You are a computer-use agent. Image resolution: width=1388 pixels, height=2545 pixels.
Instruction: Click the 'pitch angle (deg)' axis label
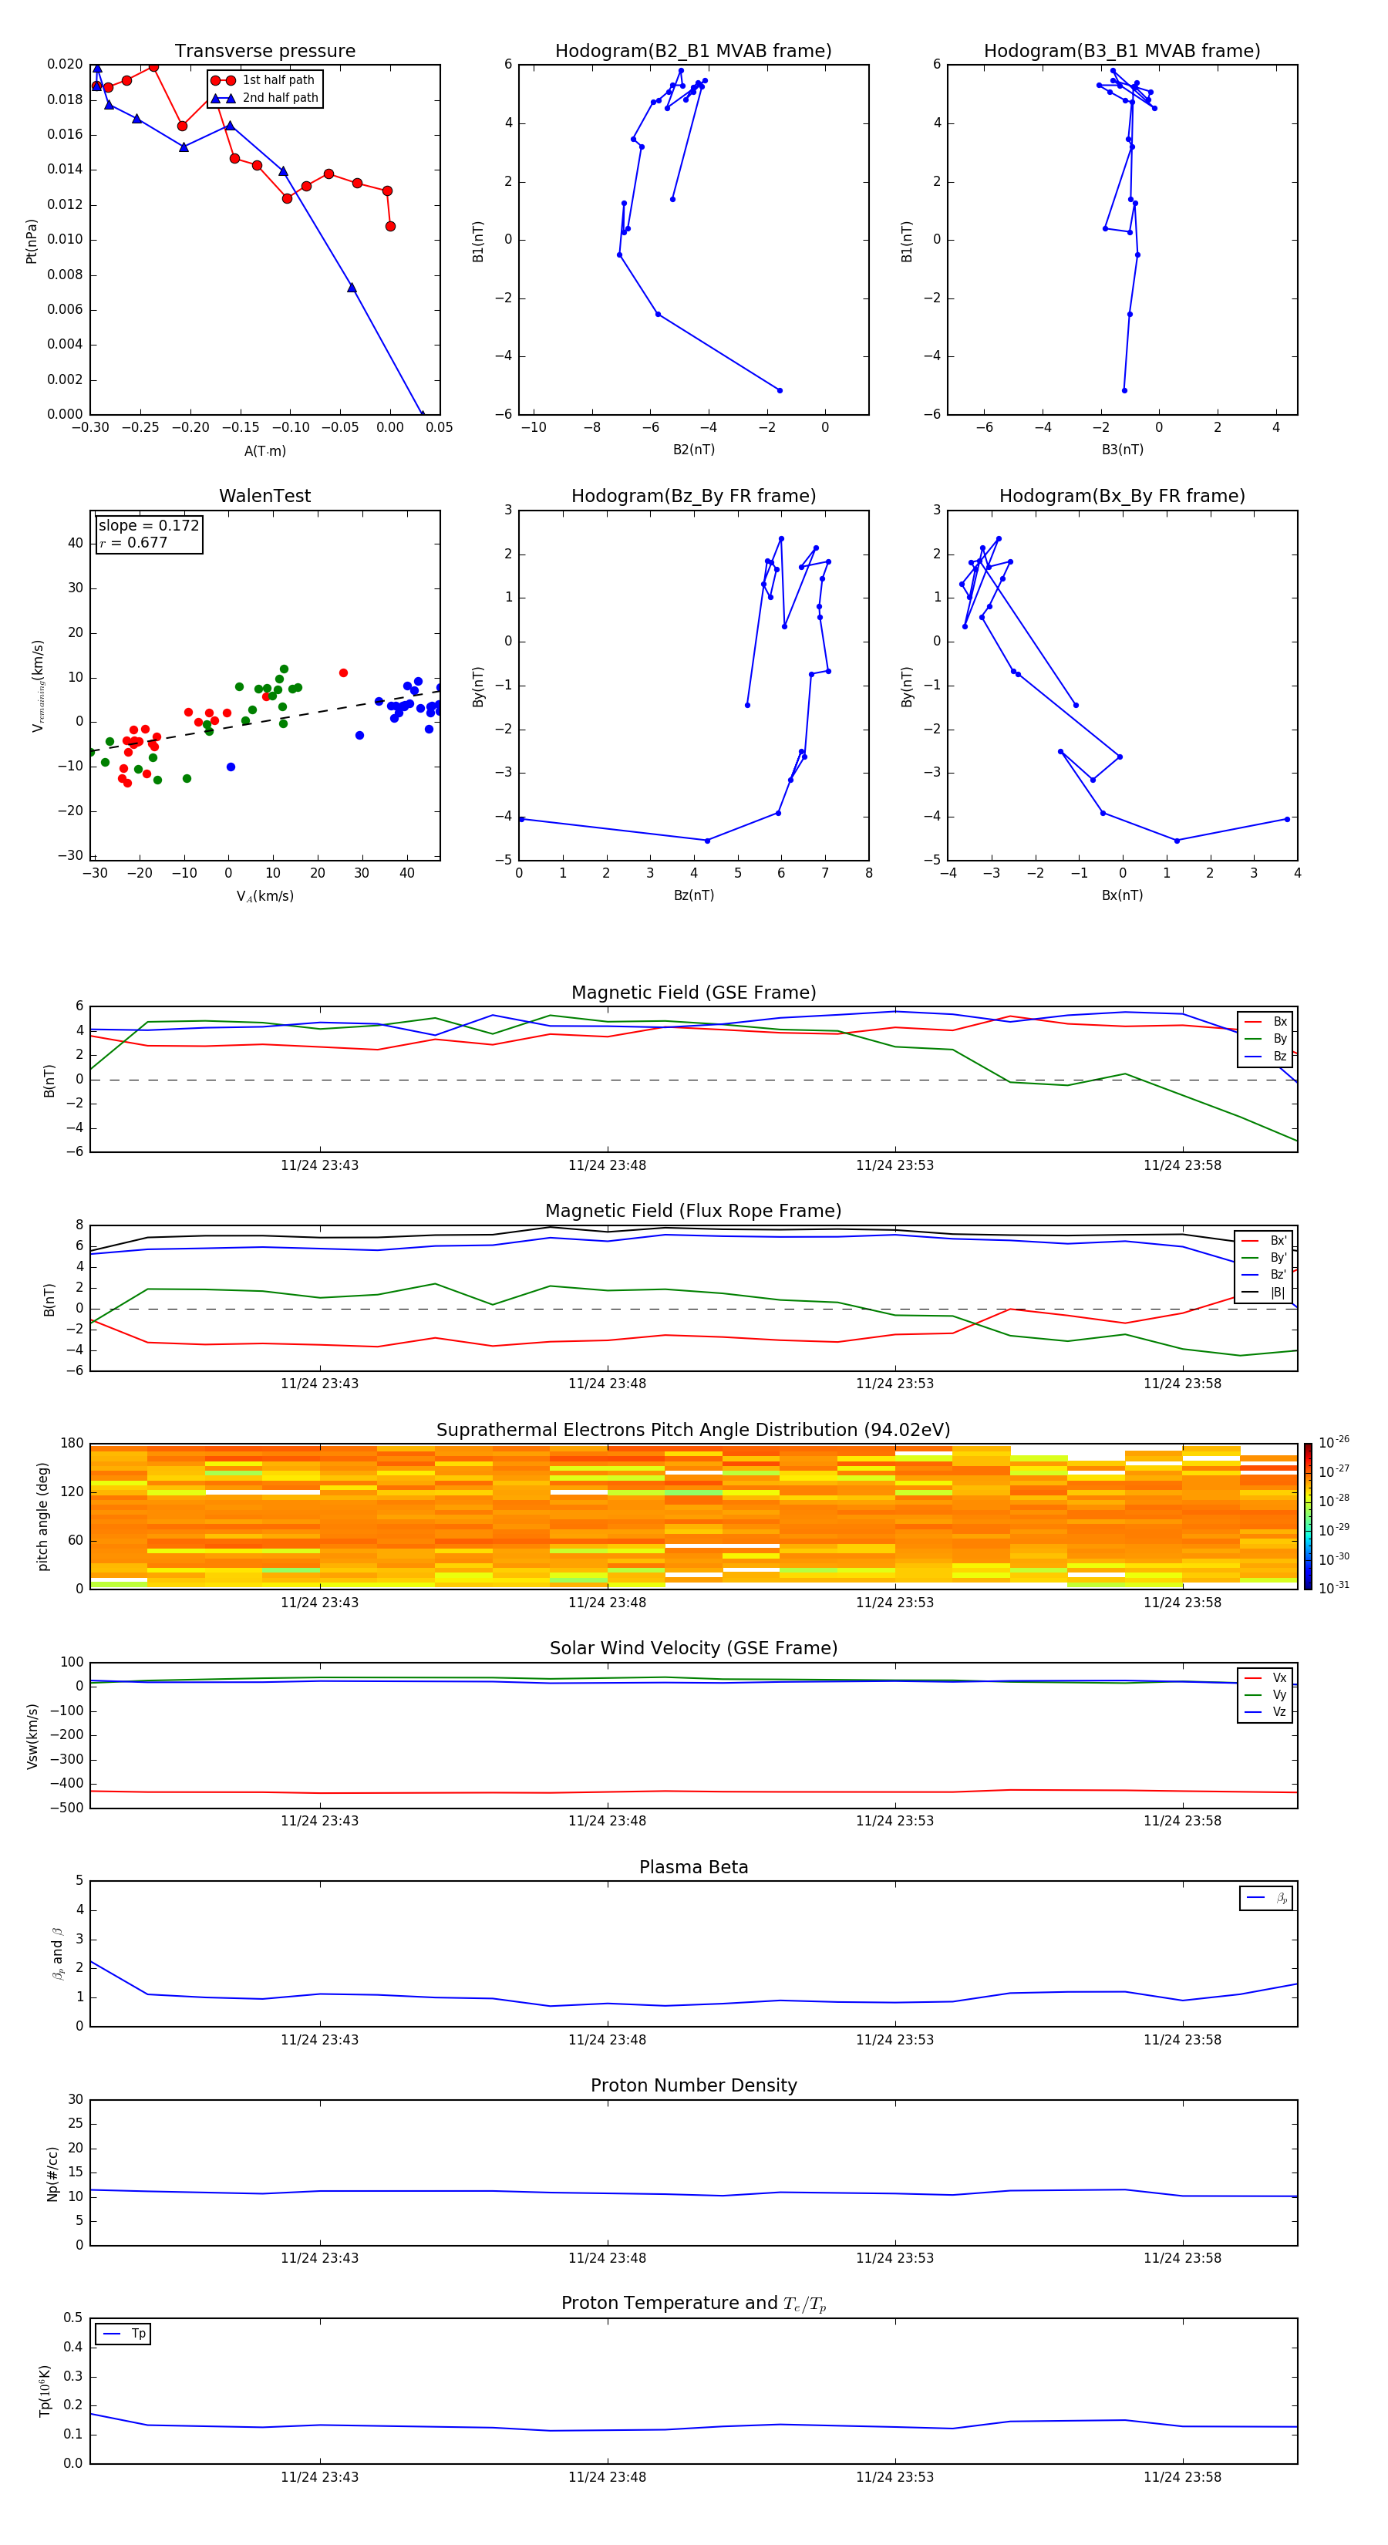(42, 1515)
